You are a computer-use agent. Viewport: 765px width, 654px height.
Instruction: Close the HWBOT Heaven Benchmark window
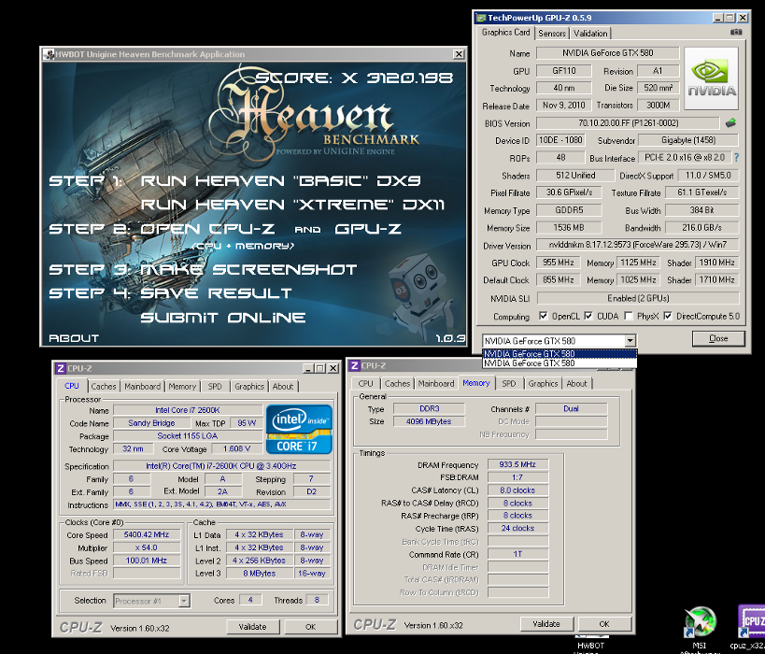click(x=459, y=54)
